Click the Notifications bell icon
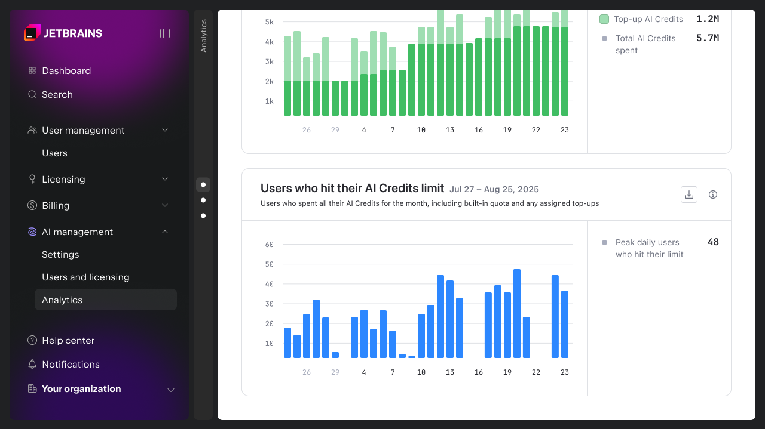The image size is (765, 429). [x=32, y=364]
